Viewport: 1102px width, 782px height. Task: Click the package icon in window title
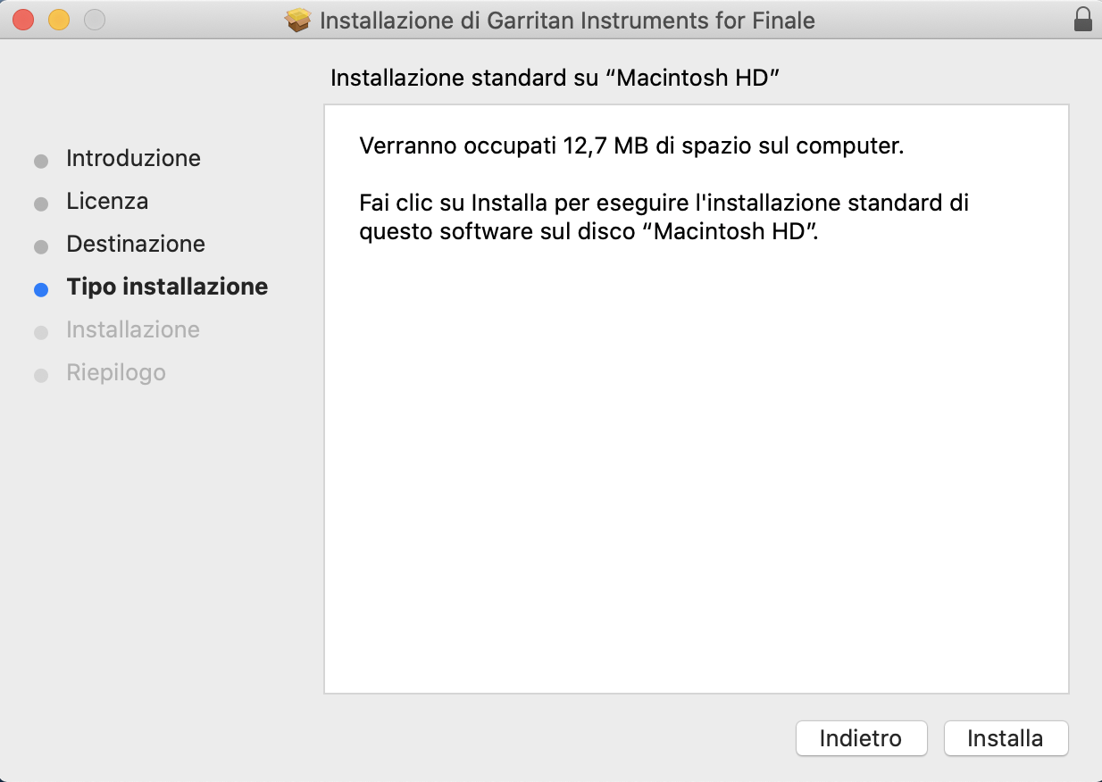tap(298, 20)
